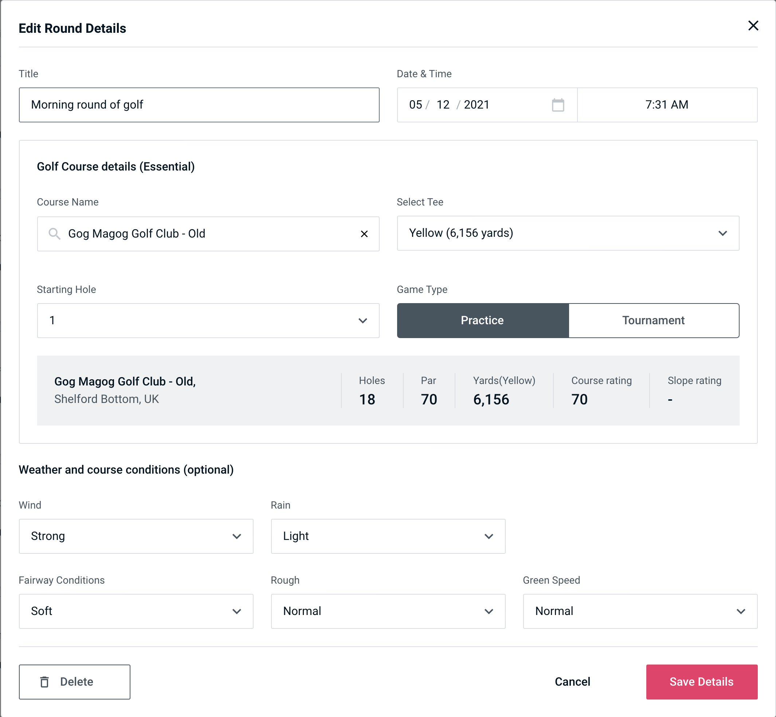Click Save Details button
776x717 pixels.
pyautogui.click(x=701, y=681)
